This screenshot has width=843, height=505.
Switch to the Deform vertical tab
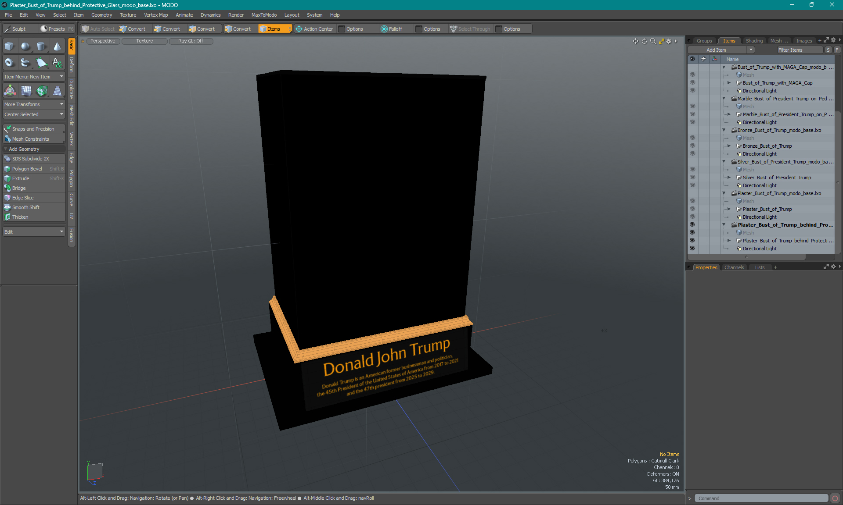tap(72, 65)
